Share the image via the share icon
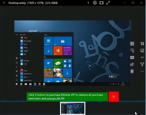This screenshot has width=146, height=115. (132, 64)
